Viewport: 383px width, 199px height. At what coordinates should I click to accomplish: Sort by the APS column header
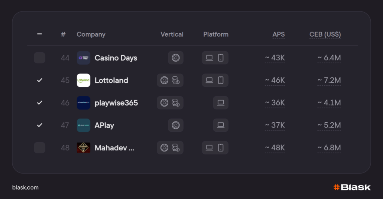[x=278, y=34]
